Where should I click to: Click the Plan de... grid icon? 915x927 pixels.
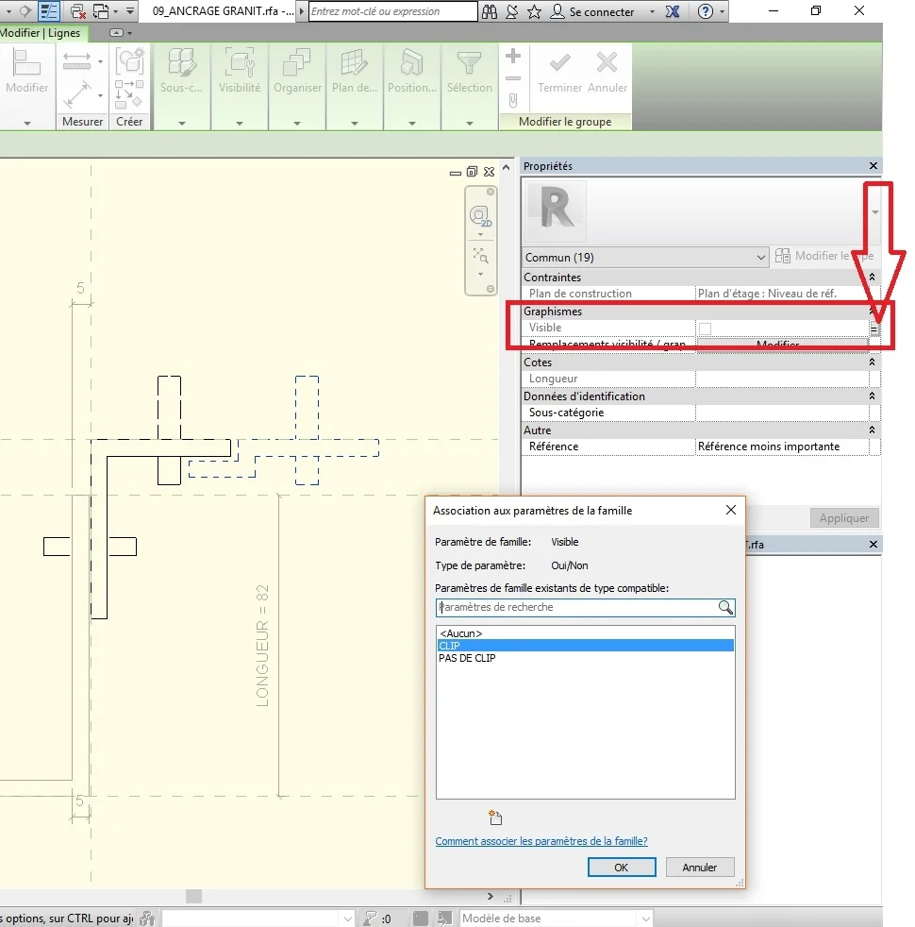(x=355, y=62)
